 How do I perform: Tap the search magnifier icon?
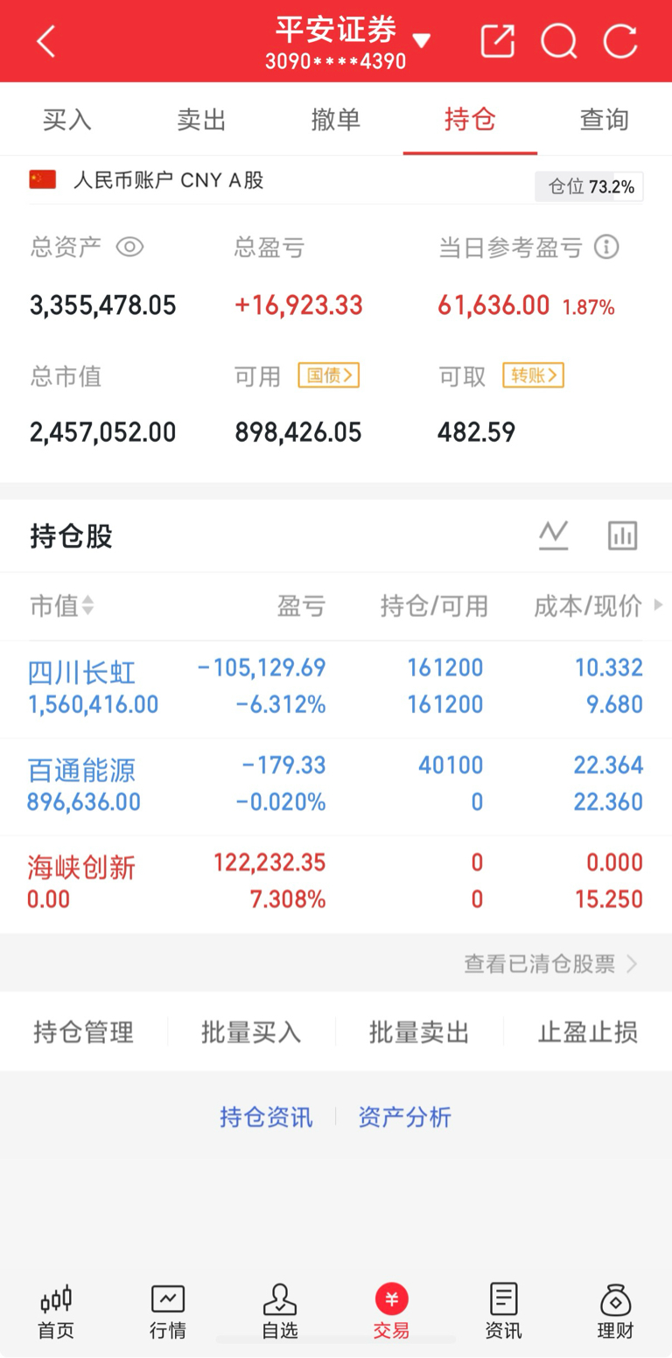[558, 41]
